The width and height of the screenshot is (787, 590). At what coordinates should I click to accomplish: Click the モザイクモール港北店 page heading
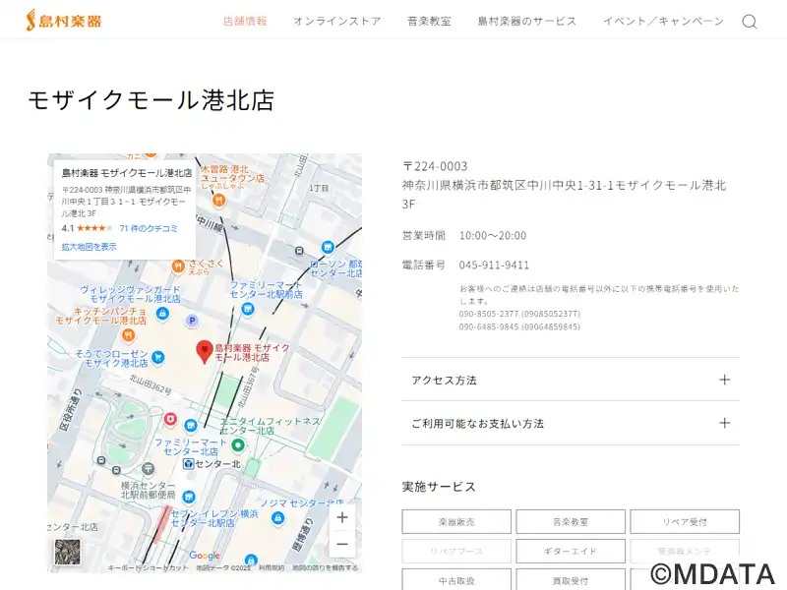click(x=151, y=100)
